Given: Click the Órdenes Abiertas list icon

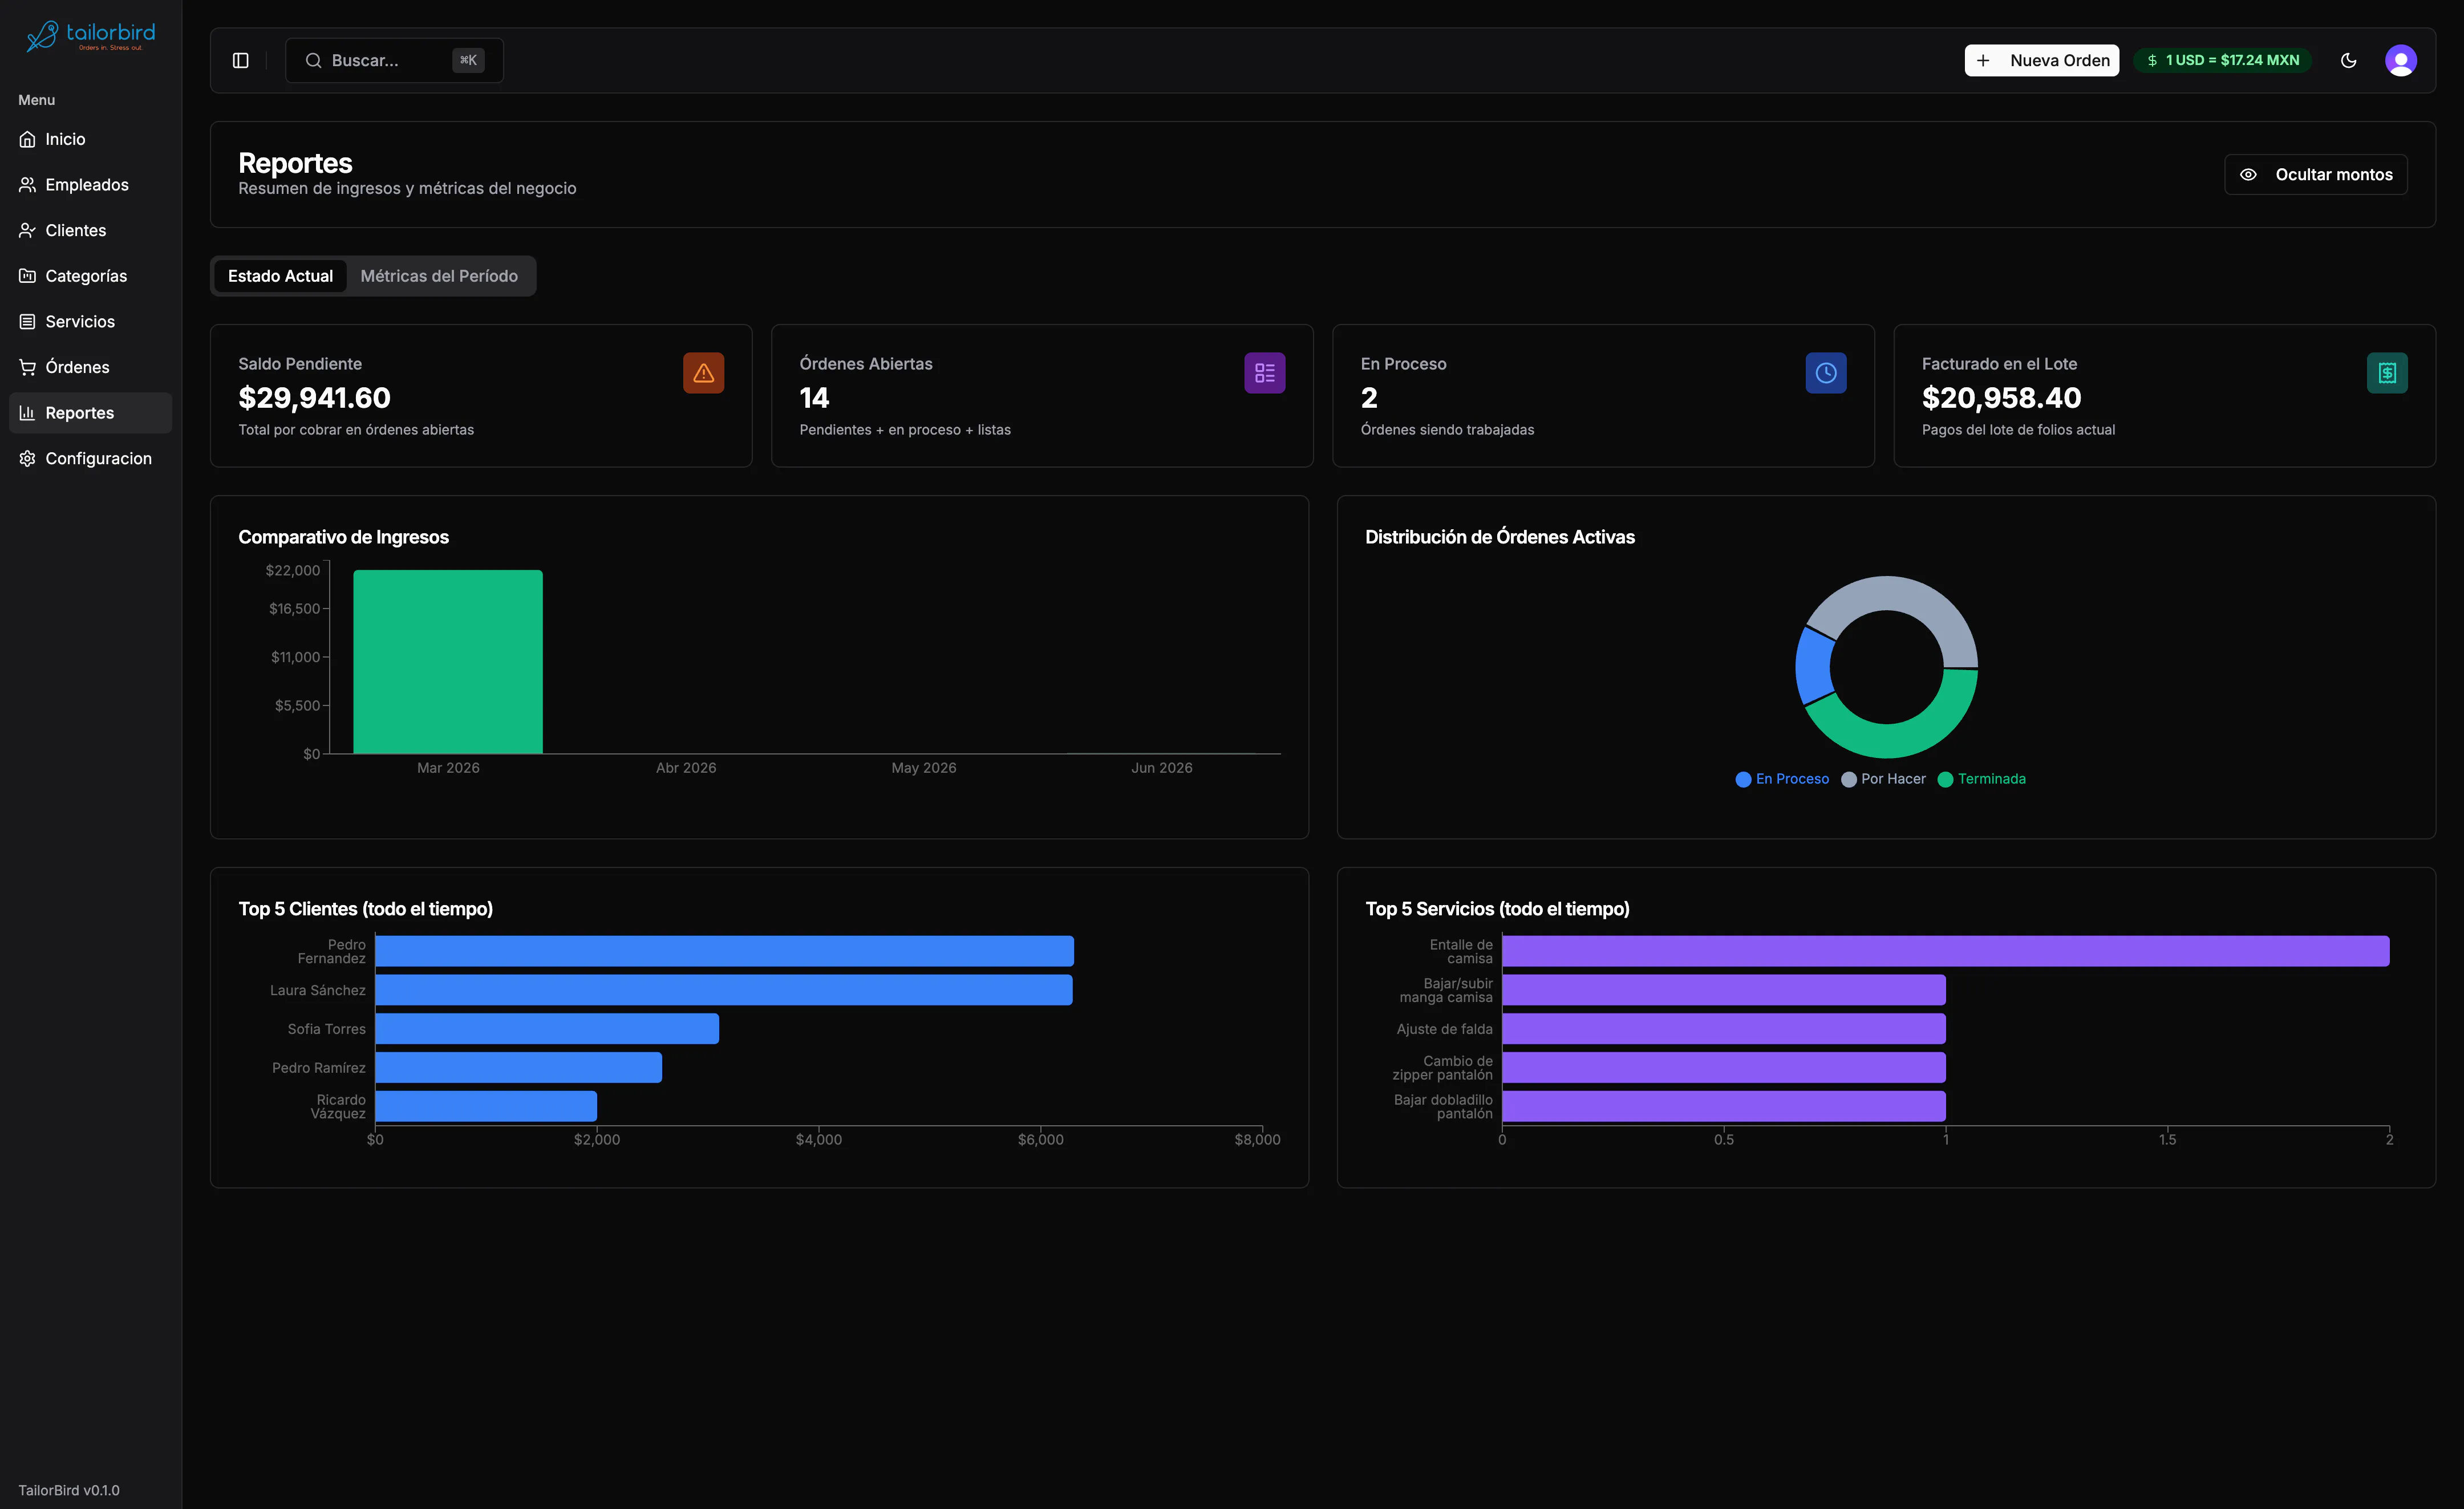Looking at the screenshot, I should coord(1265,373).
